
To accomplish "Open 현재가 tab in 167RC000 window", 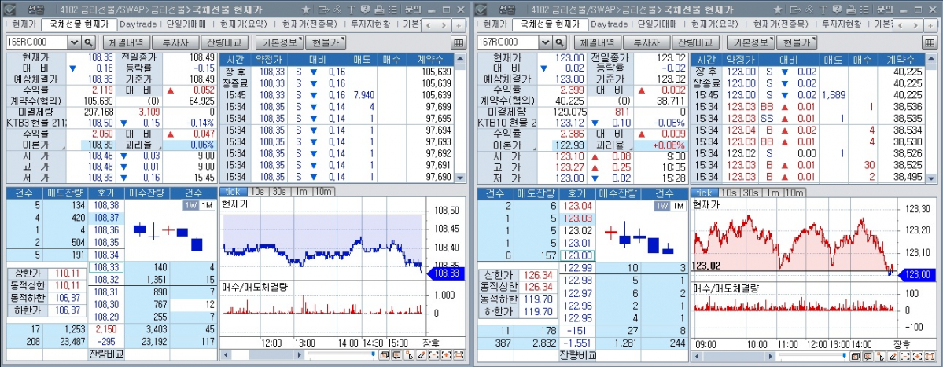I will click(x=494, y=24).
